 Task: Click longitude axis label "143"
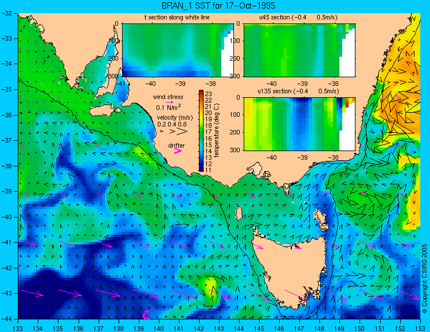coord(219,328)
